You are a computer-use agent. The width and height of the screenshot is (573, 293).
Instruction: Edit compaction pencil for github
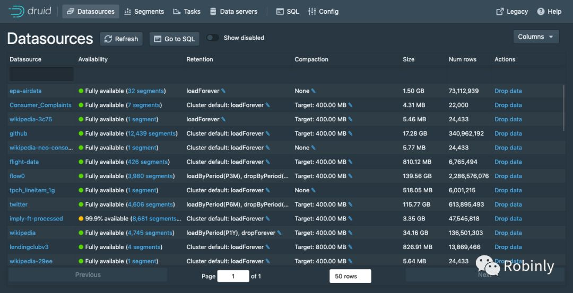coord(351,134)
